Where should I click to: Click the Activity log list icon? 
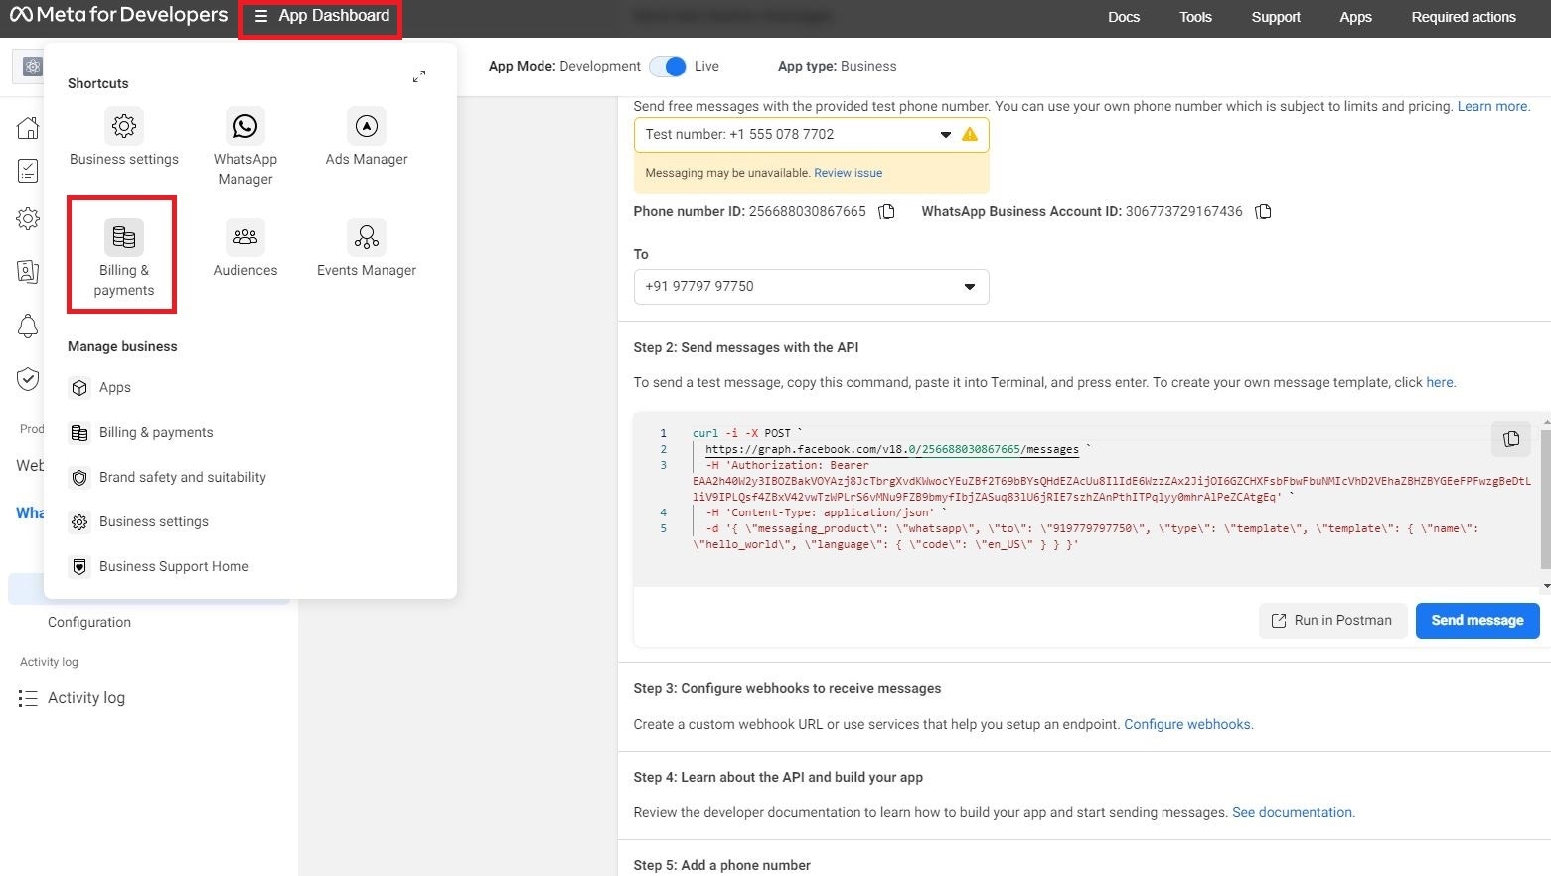point(27,698)
